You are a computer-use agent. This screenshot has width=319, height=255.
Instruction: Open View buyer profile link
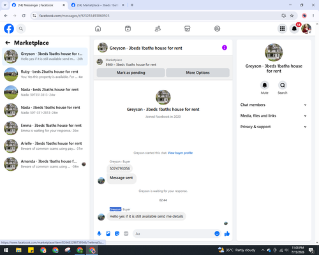(180, 153)
